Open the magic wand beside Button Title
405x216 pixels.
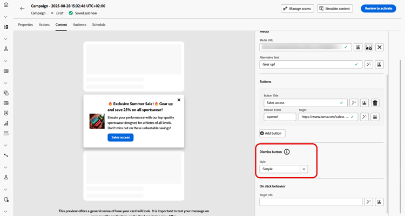354,103
